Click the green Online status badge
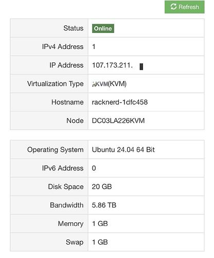This screenshot has height=258, width=214. pos(103,28)
